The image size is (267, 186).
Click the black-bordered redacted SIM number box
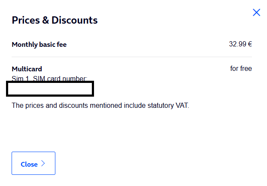pyautogui.click(x=50, y=89)
